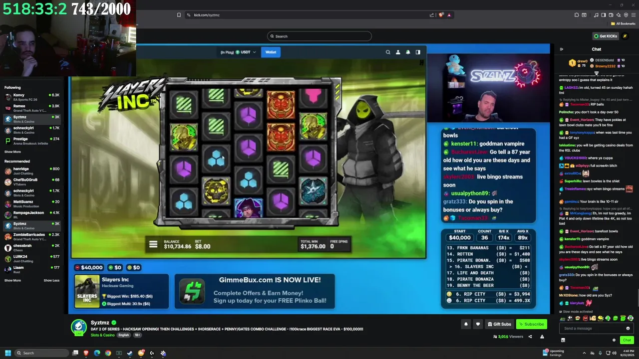
Task: Open Task View on the taskbar
Action: 75,353
